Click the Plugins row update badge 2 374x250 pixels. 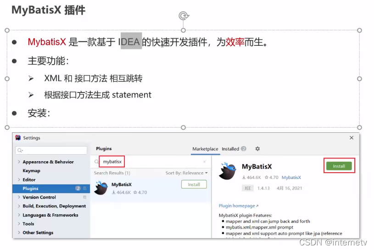point(78,188)
